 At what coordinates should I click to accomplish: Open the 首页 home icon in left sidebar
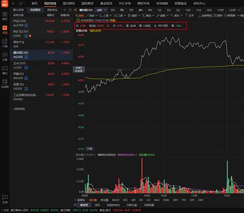(5, 16)
